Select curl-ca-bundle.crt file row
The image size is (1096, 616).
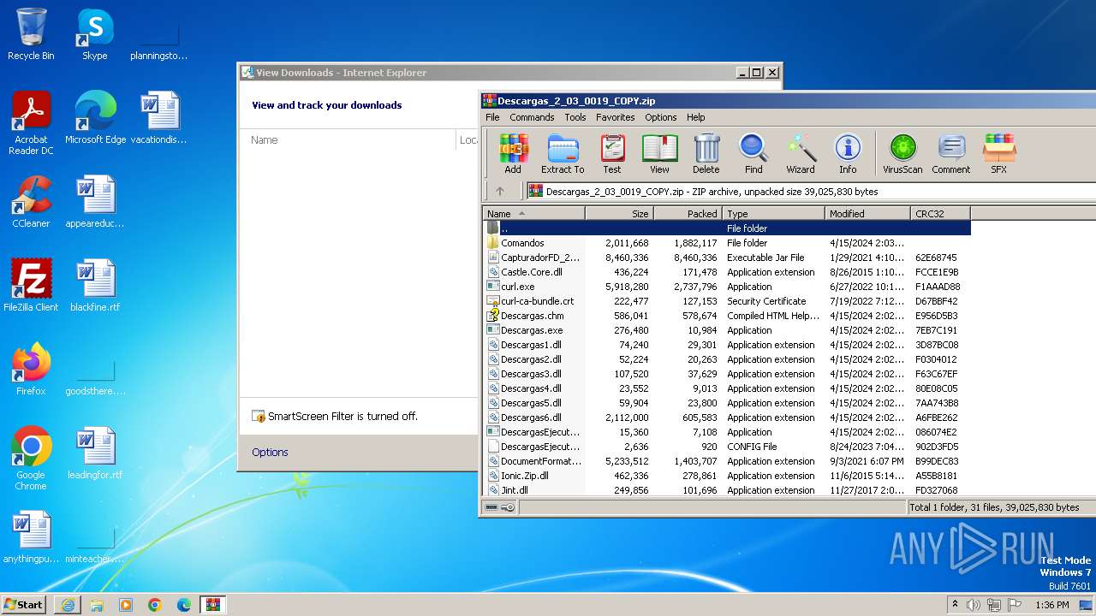(727, 301)
